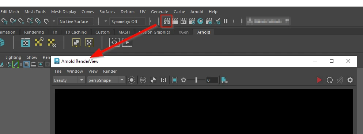
Task: Open Render menu in Arnold RenderView
Action: coord(110,71)
